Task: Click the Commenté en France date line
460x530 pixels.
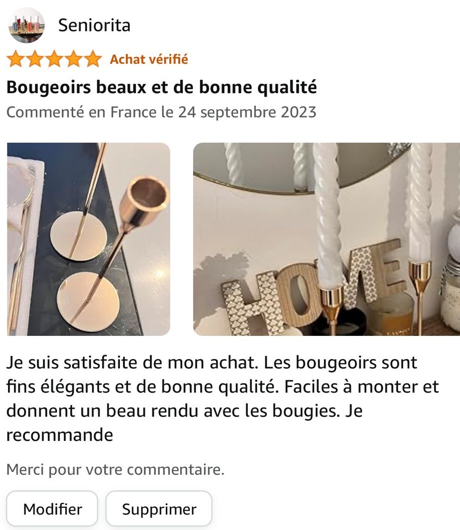Action: pos(161,112)
